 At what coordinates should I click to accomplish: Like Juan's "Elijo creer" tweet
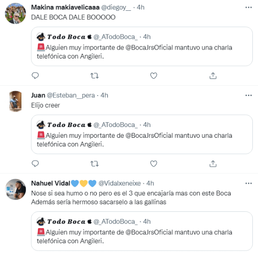(x=154, y=164)
